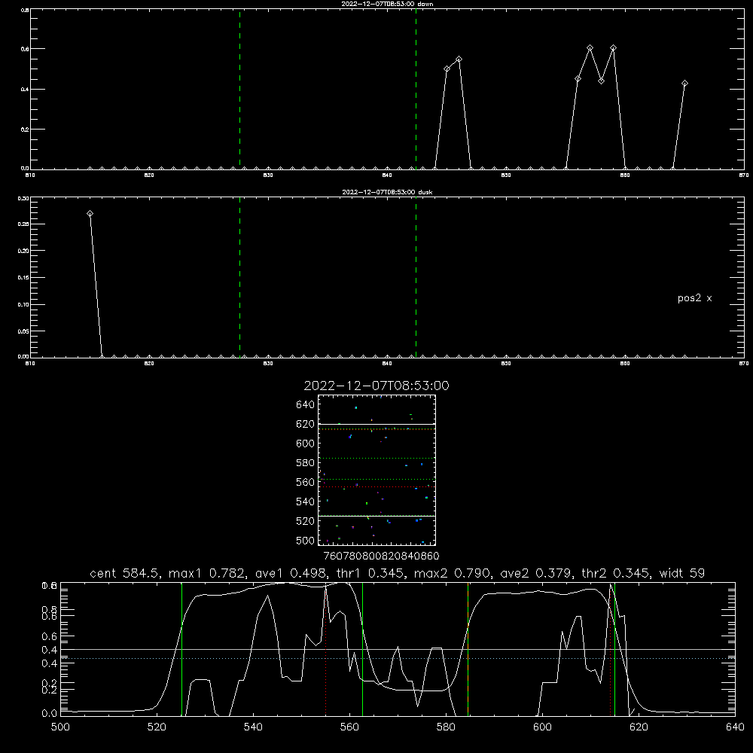Screen dimensions: 753x753
Task: Click y-axis label '0.0' of bottom plot
Action: 49,714
